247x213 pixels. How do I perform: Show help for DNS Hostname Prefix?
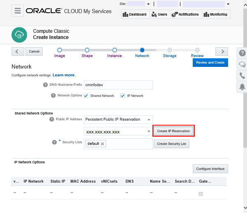(45, 85)
